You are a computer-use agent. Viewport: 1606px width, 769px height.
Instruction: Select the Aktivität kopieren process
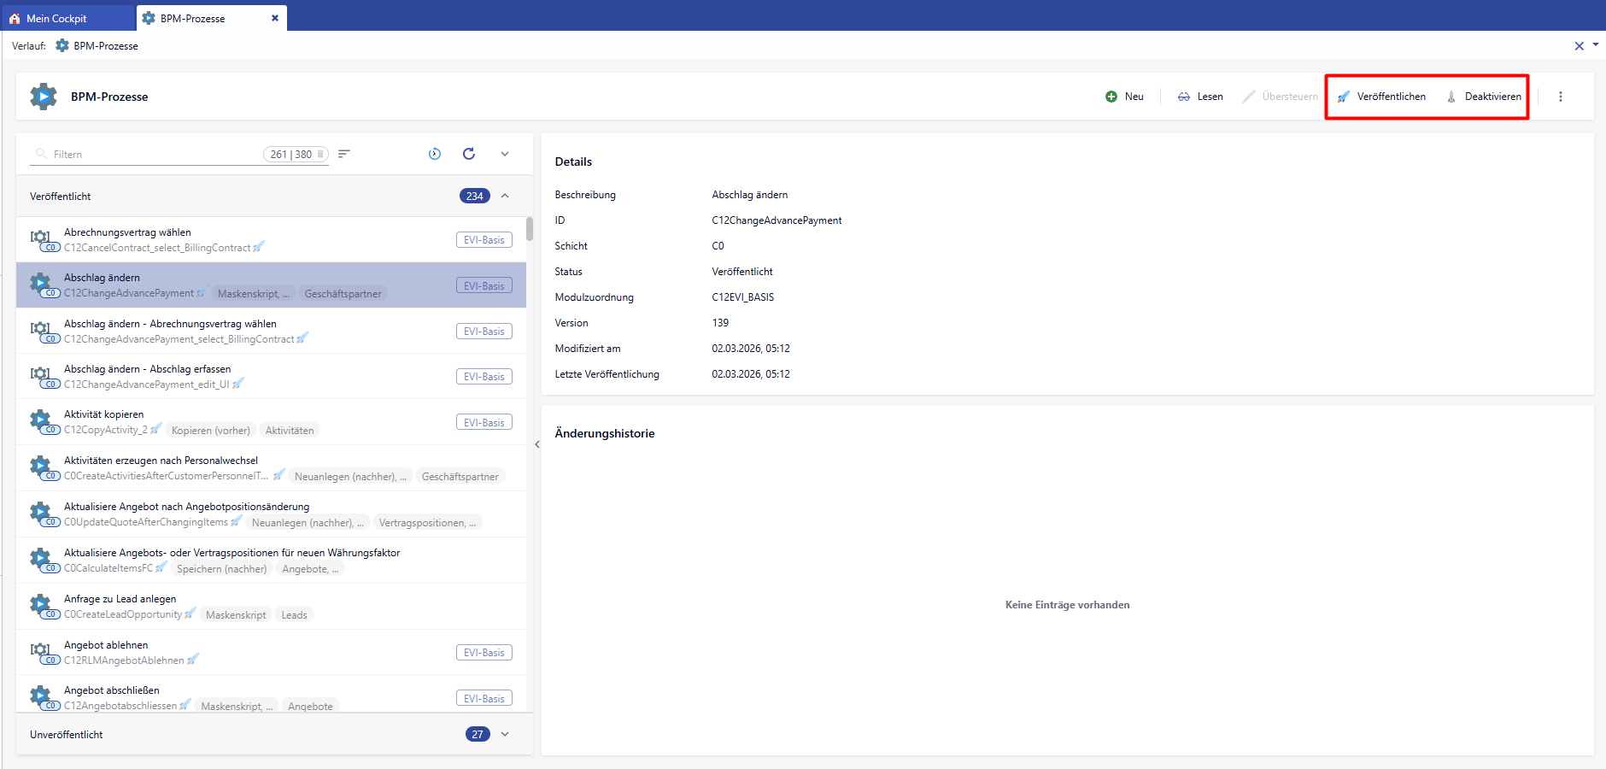(104, 414)
